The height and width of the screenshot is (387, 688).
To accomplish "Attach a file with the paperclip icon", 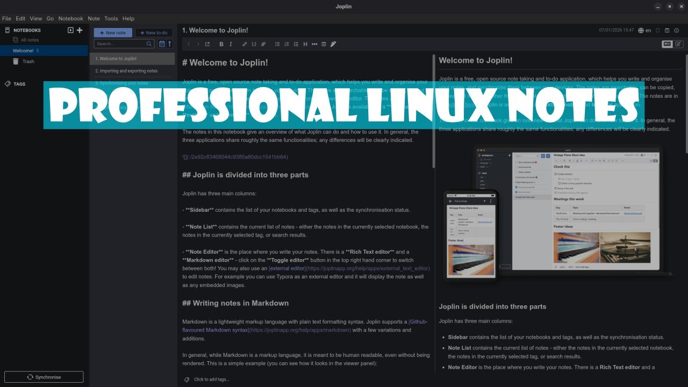I will coord(263,44).
